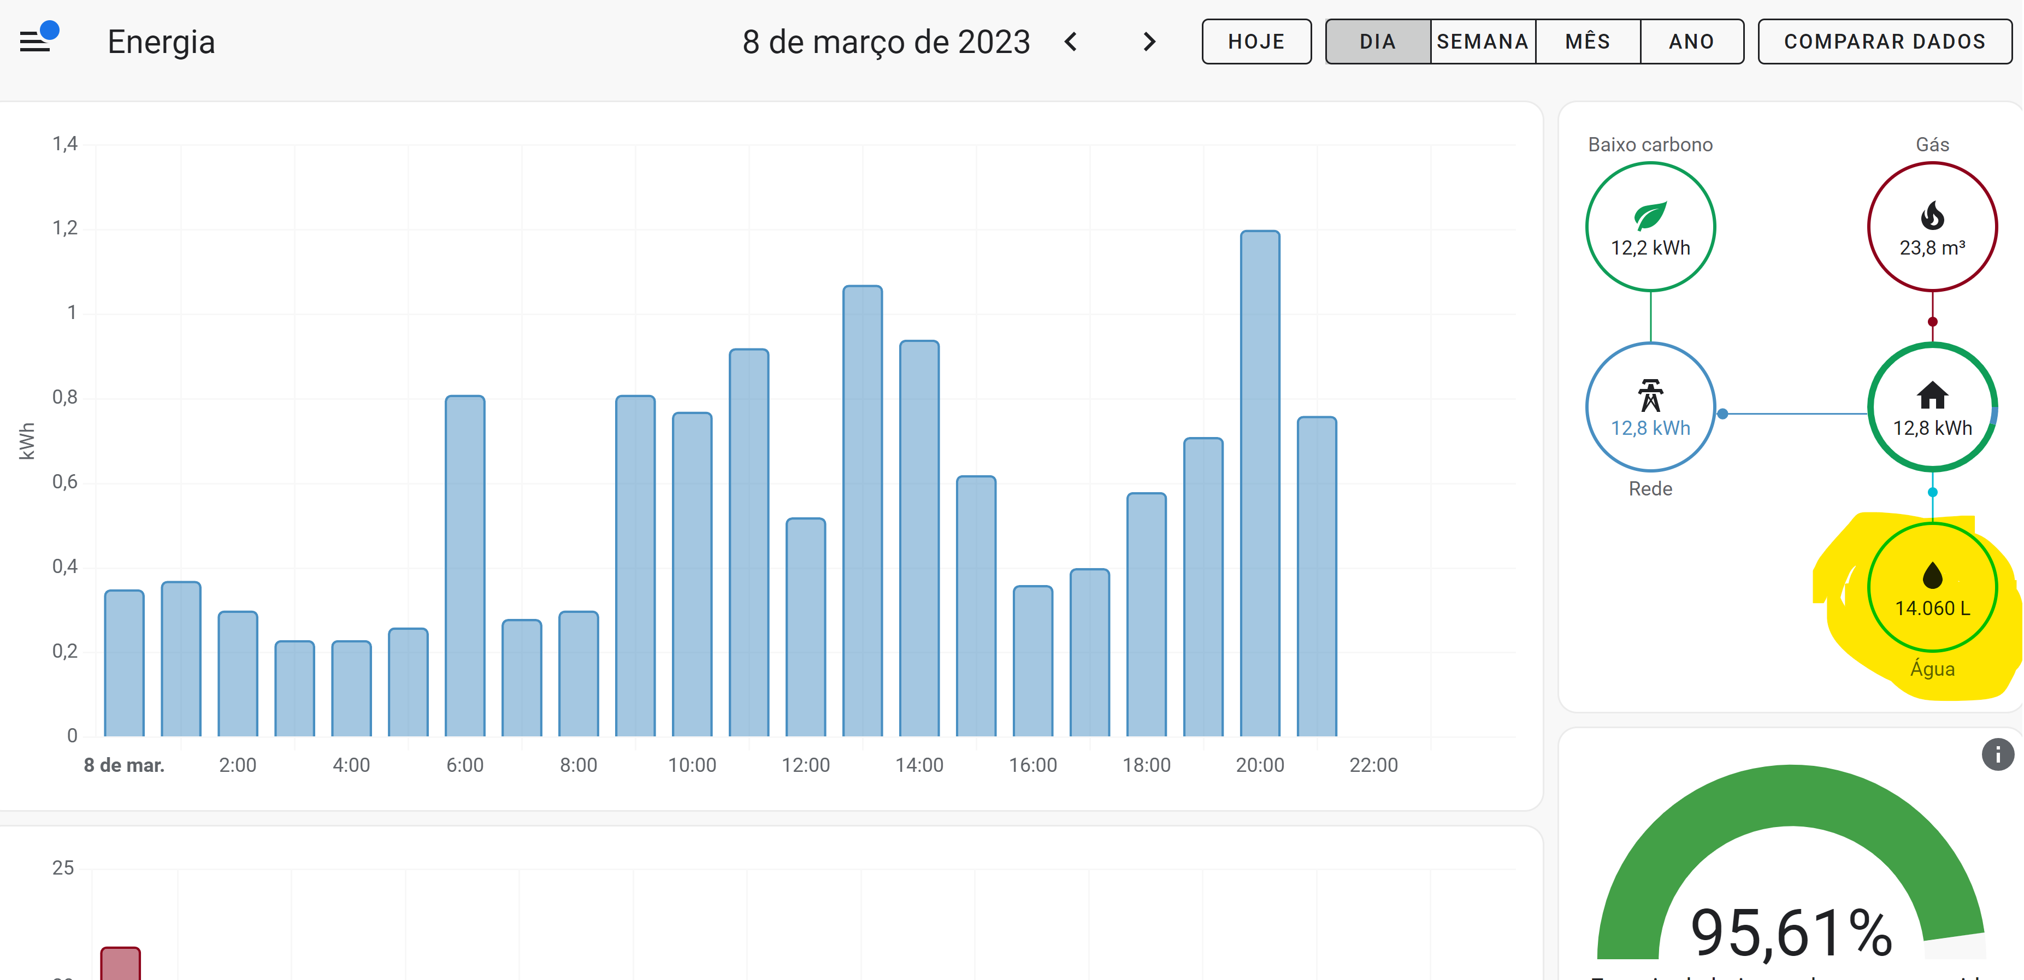Enable the DIA period view
Image resolution: width=2024 pixels, height=980 pixels.
(1377, 41)
